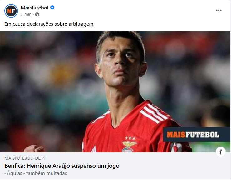Click the globe public audience icon
Image resolution: width=231 pixels, height=180 pixels.
pos(37,14)
